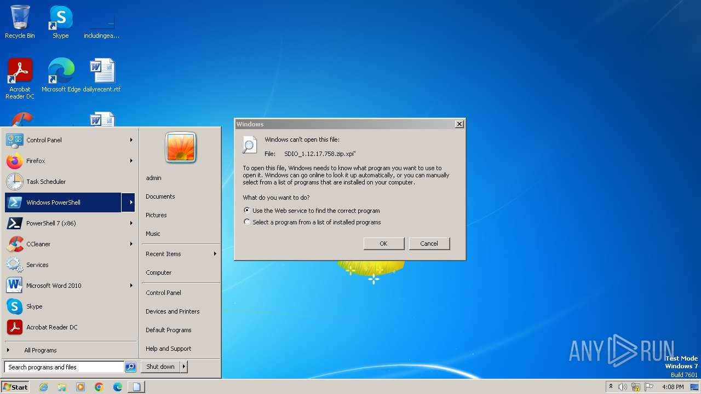Image resolution: width=701 pixels, height=394 pixels.
Task: Expand the CCleaner submenu arrow
Action: click(131, 244)
